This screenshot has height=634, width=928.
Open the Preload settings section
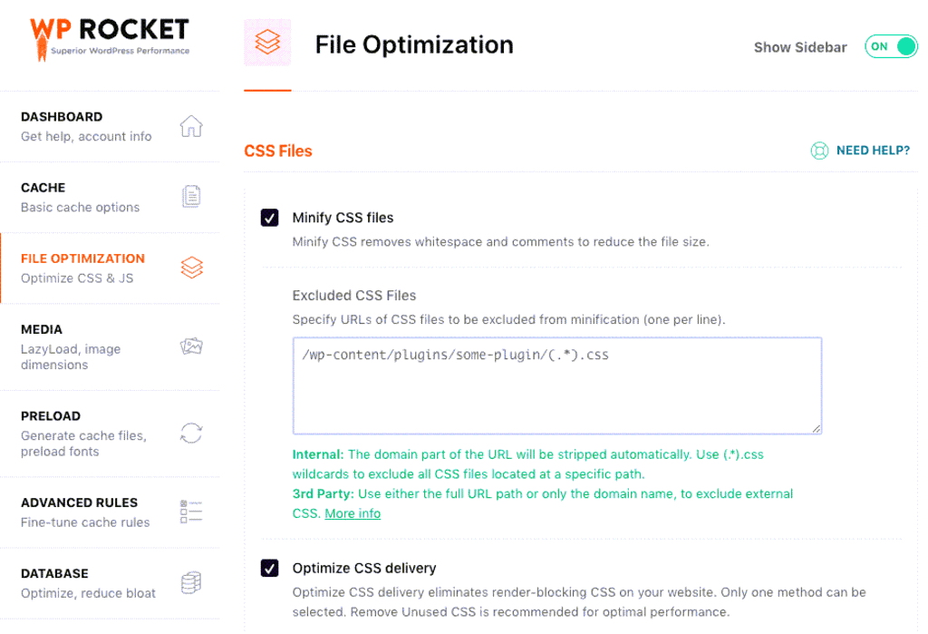[110, 434]
